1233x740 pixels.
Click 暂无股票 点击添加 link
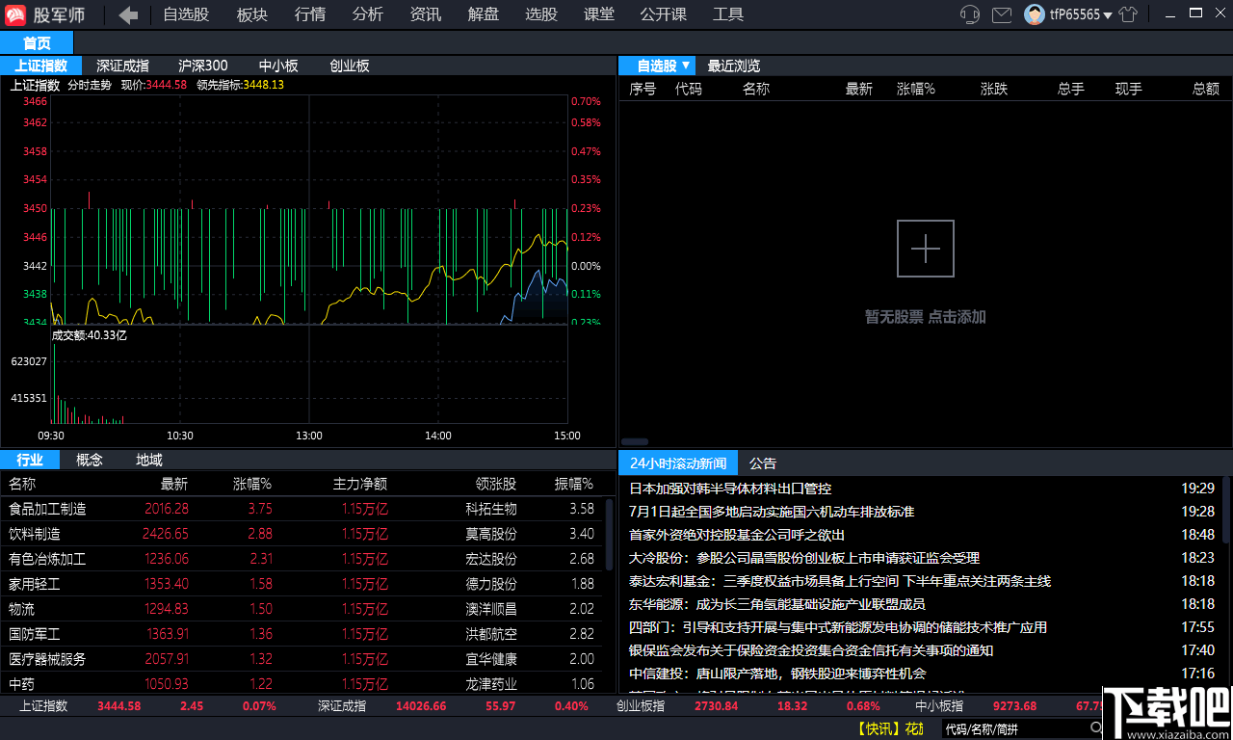point(926,317)
